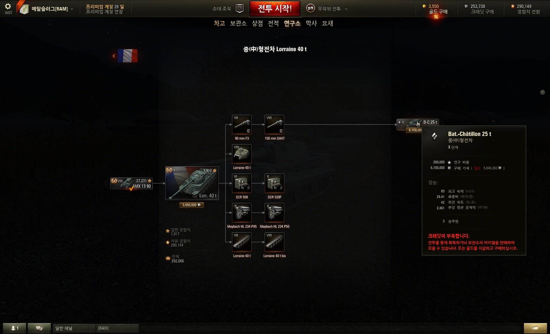The image size is (550, 334).
Task: Click the 경험치 전환 experience conversion link
Action: pos(529,12)
